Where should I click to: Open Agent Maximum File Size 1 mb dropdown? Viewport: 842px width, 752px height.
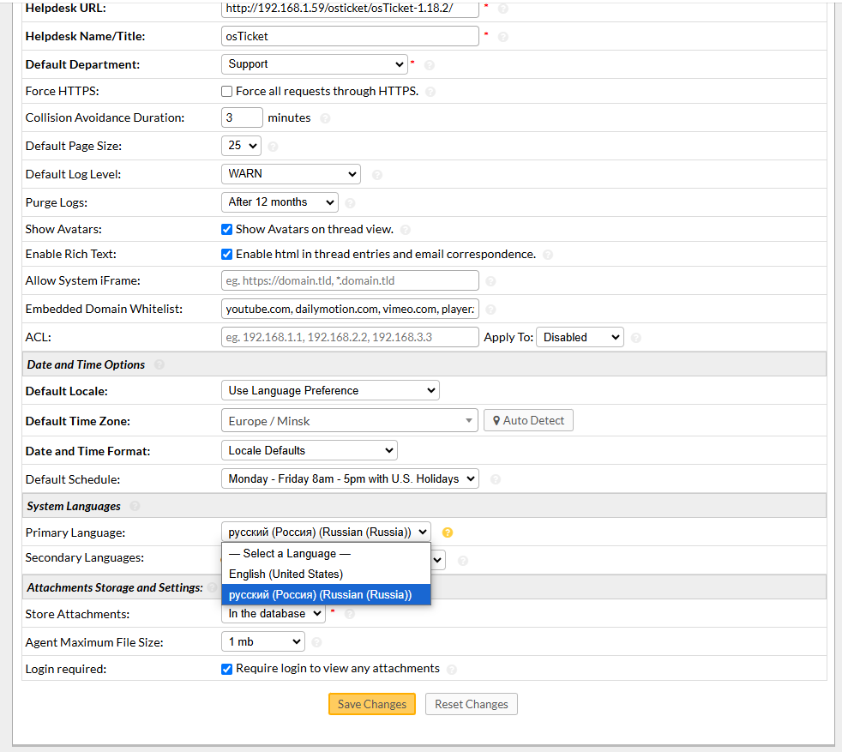click(x=263, y=642)
